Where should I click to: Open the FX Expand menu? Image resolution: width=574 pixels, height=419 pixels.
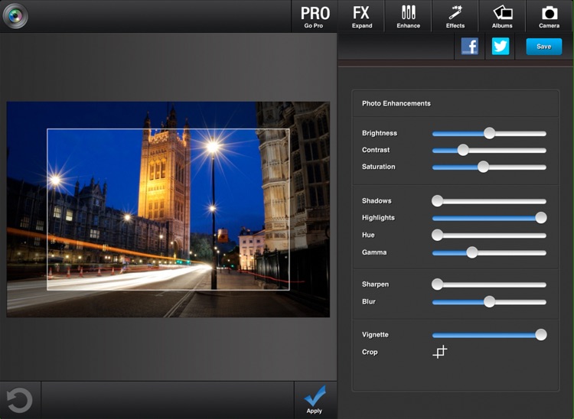(361, 16)
